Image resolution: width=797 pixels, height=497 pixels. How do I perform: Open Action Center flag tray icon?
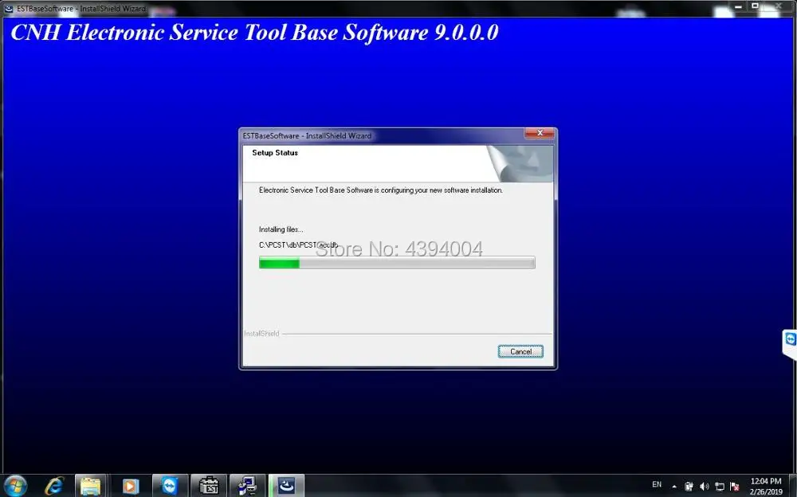point(735,487)
